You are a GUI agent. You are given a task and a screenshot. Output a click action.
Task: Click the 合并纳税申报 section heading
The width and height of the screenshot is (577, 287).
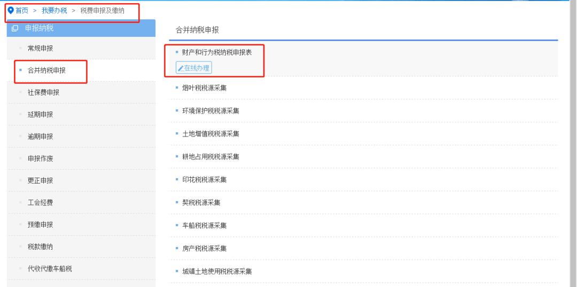click(x=197, y=30)
